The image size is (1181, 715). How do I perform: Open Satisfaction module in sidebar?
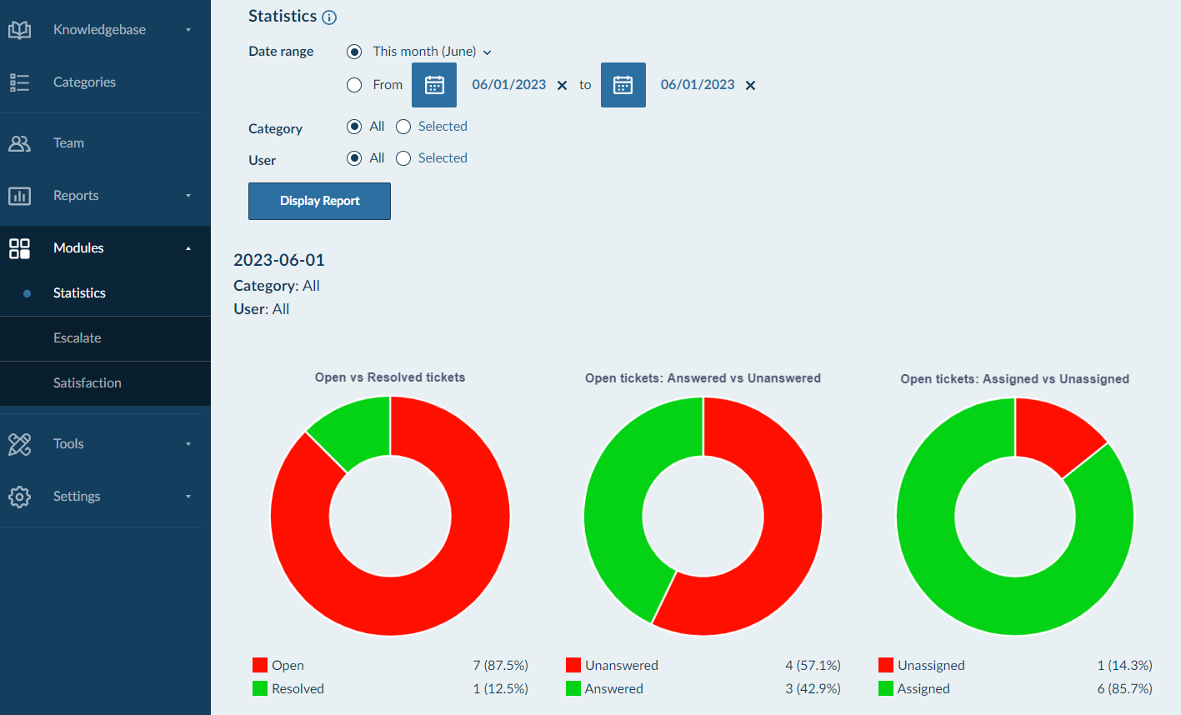[x=88, y=383]
